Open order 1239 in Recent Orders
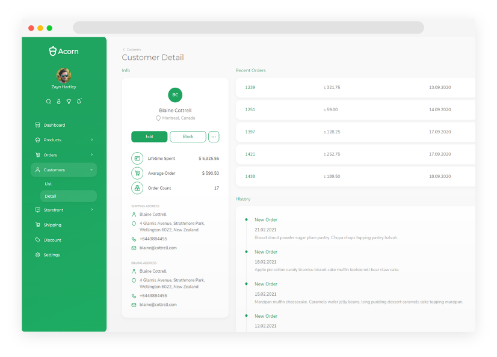This screenshot has height=357, width=497. point(250,88)
